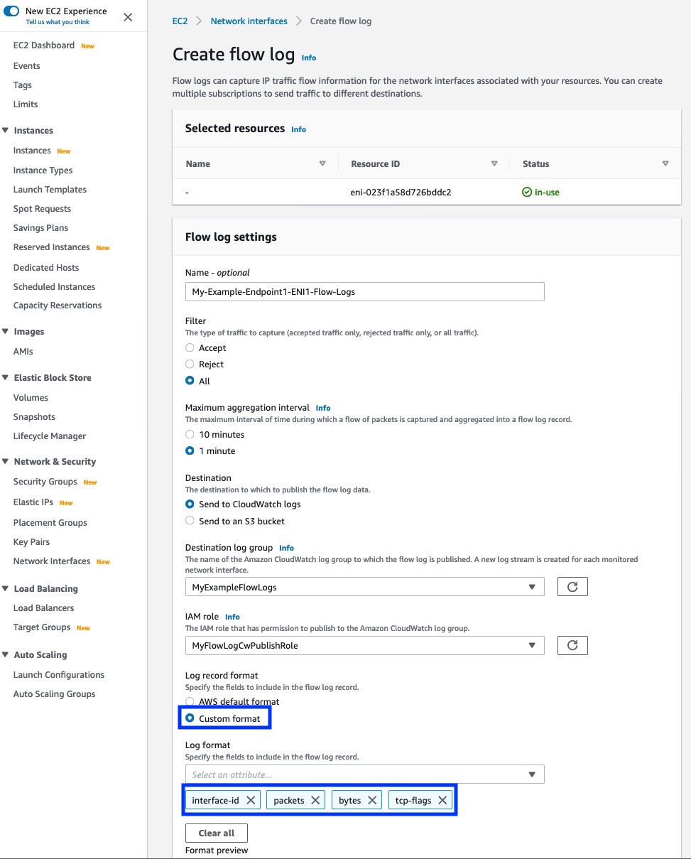Open Info link next to Selected resources

click(299, 129)
